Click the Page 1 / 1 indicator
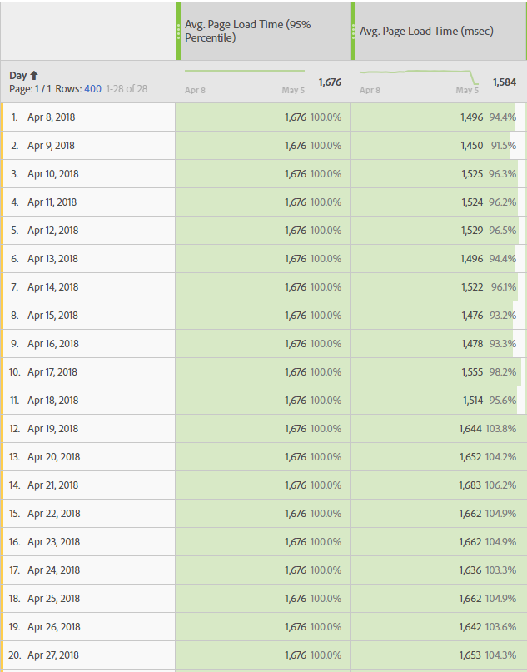Screen dimensions: 527x672 click(x=32, y=88)
